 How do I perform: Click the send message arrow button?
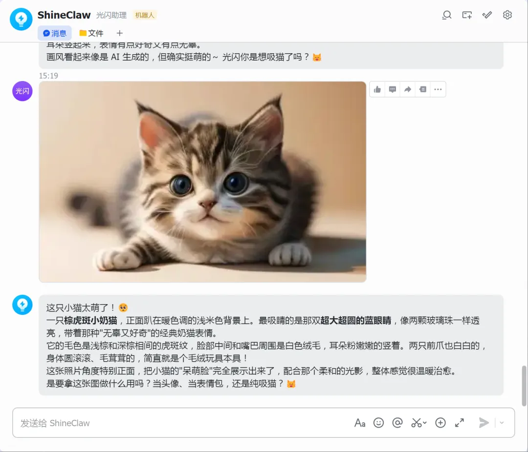point(484,423)
